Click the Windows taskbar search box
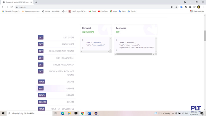The width and height of the screenshot is (206, 116). [x=30, y=113]
